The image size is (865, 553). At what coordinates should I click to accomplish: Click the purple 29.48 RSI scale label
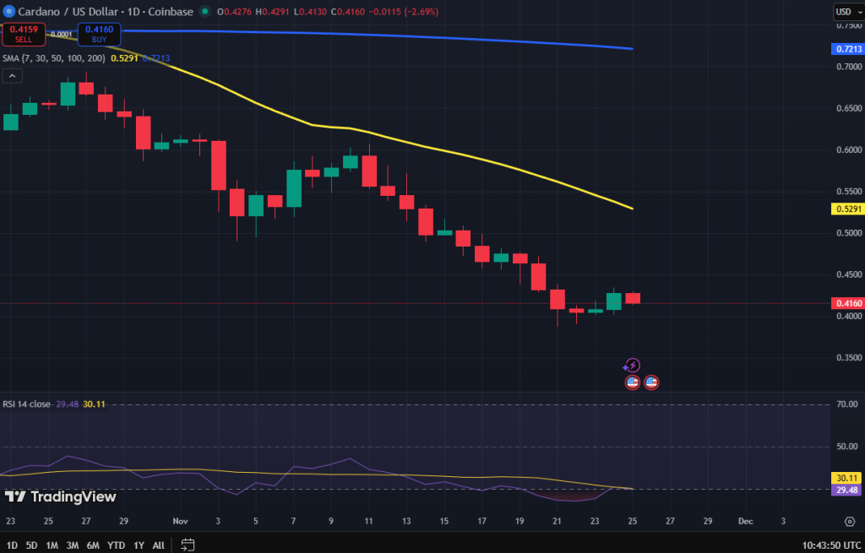[846, 490]
